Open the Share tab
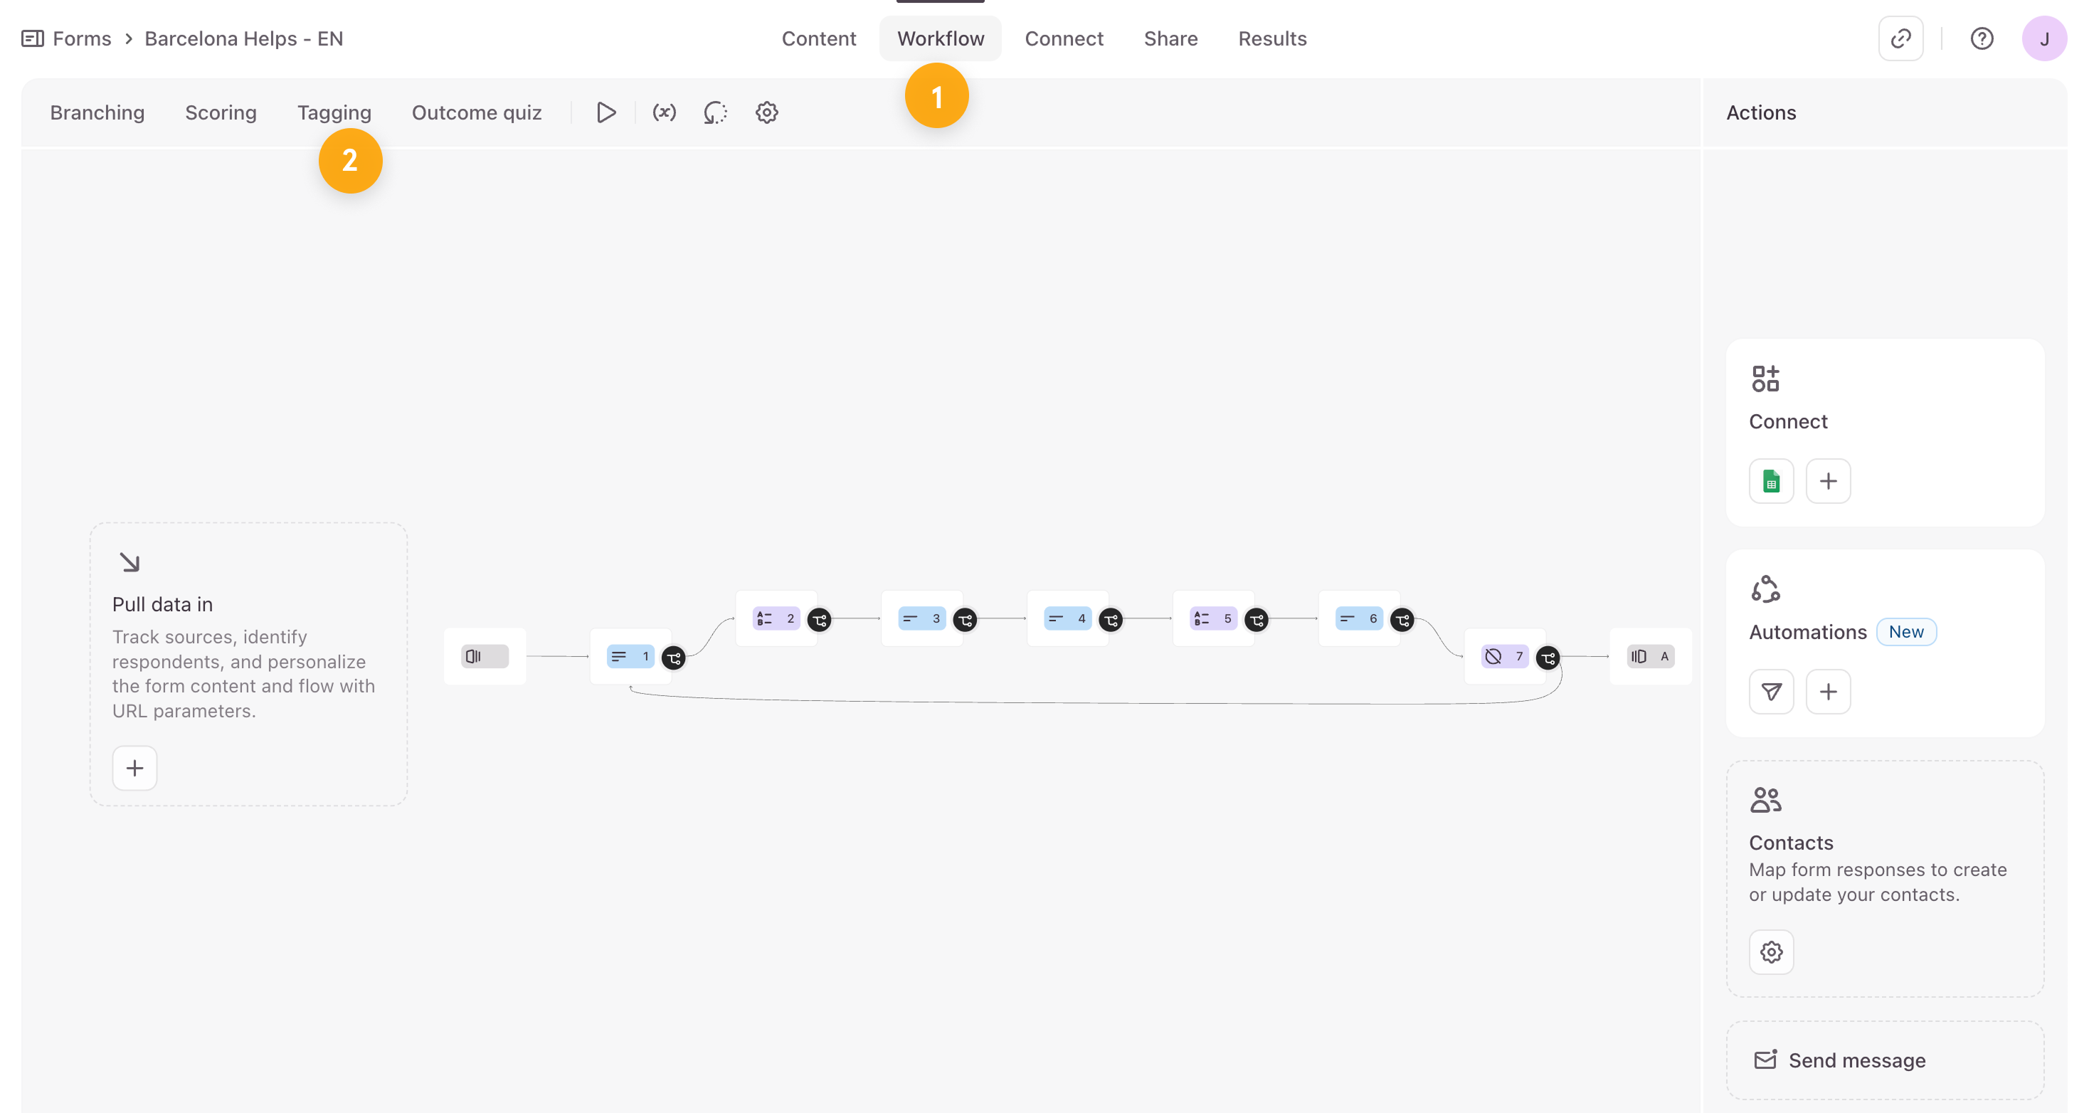 click(1170, 38)
